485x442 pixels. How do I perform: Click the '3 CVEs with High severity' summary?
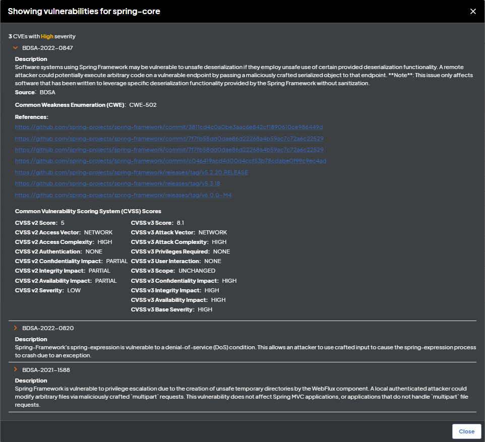click(42, 36)
